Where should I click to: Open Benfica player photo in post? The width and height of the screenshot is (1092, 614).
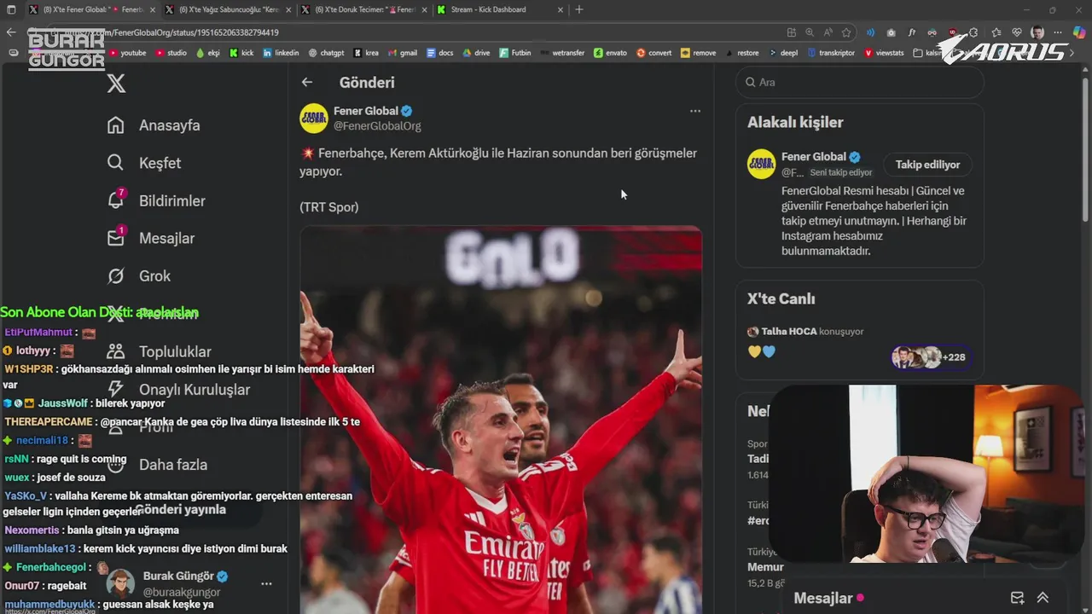pyautogui.click(x=501, y=420)
